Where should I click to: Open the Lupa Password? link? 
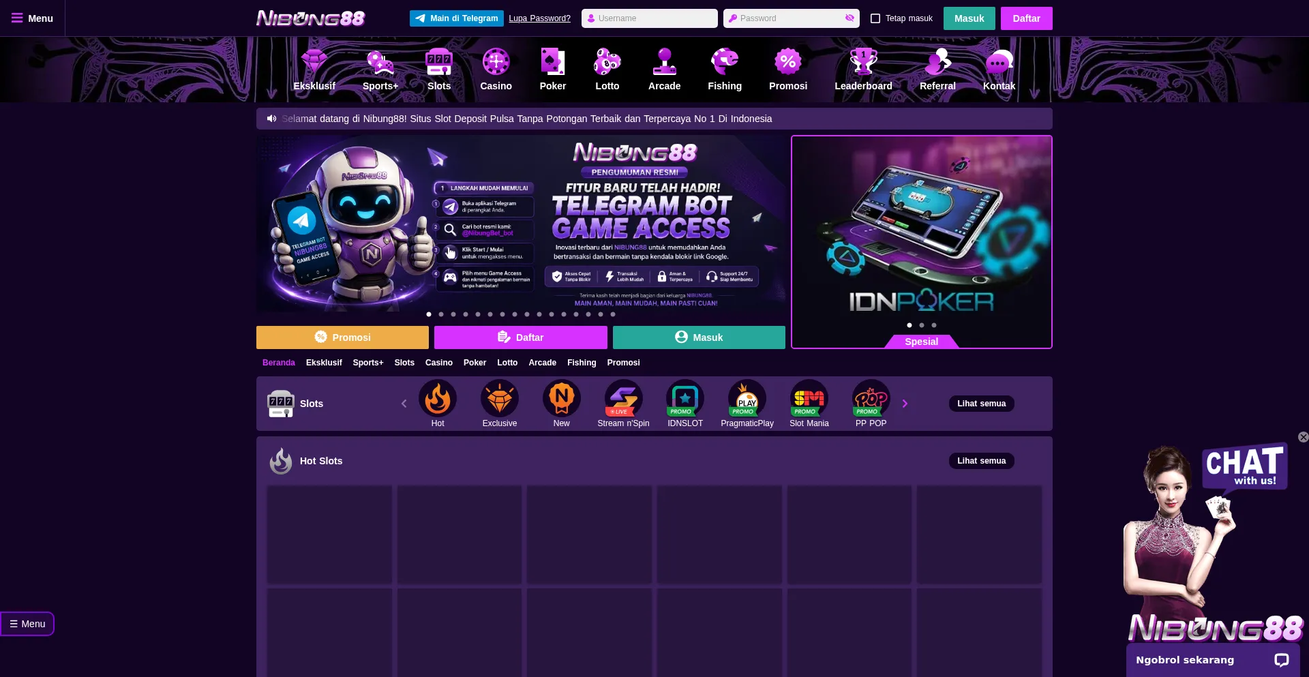coord(540,18)
